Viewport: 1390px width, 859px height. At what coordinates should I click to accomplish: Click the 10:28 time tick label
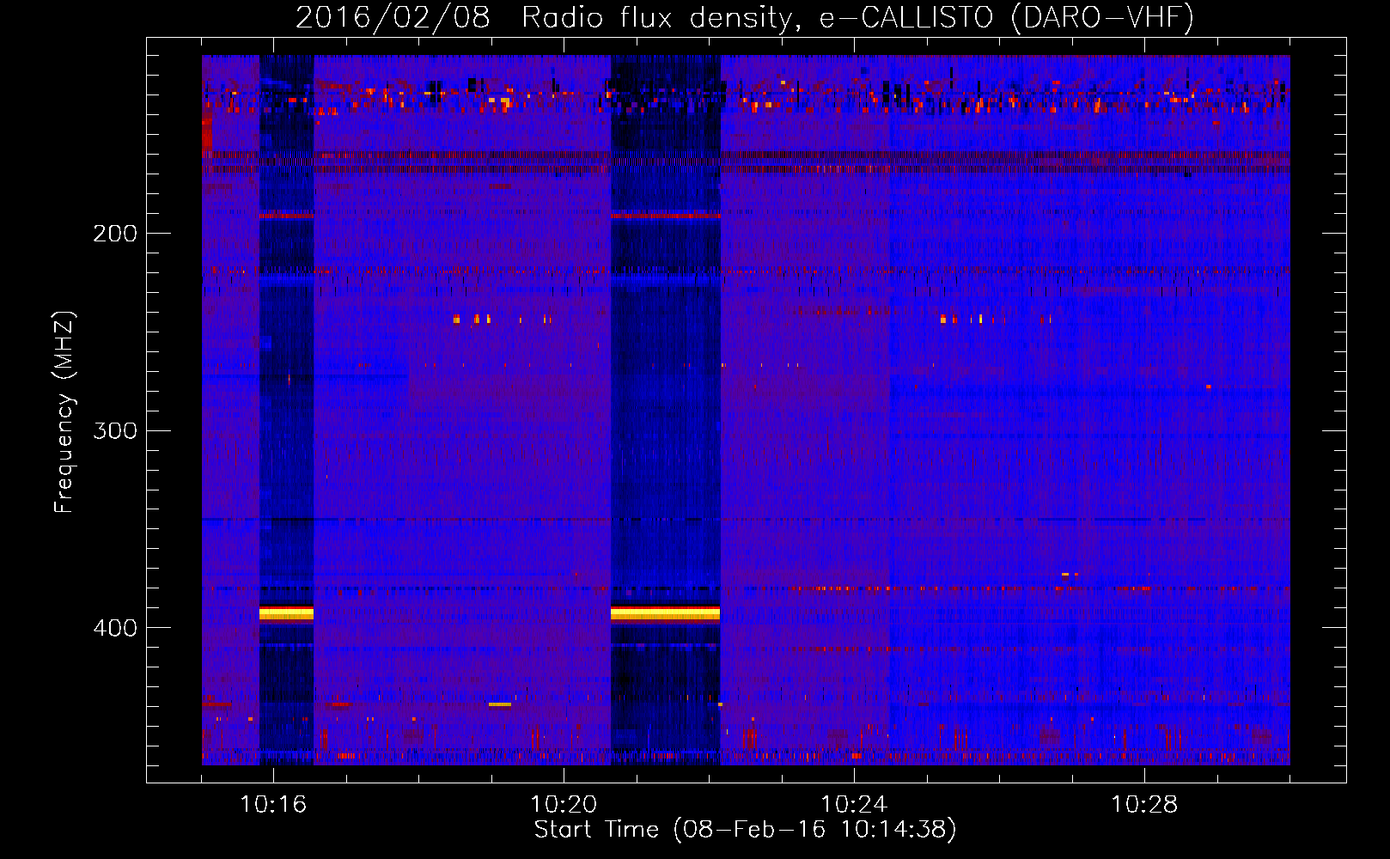pyautogui.click(x=1144, y=805)
